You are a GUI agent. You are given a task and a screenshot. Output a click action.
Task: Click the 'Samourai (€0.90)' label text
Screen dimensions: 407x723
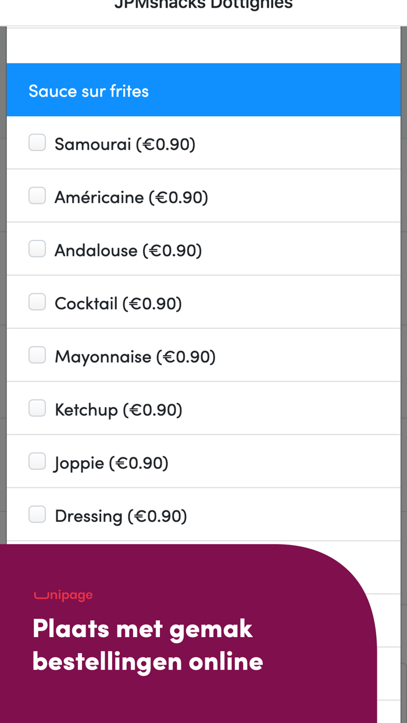pyautogui.click(x=125, y=144)
